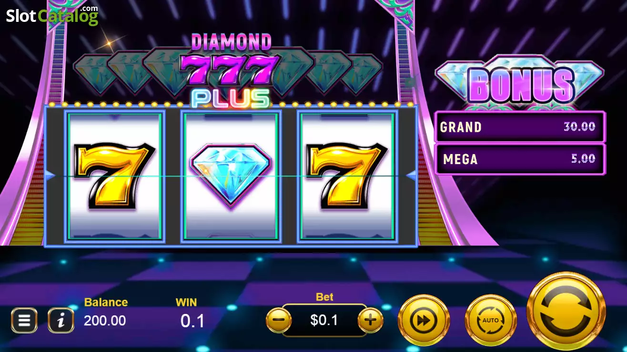Click the right reel's gold 7
627x352 pixels.
[x=346, y=176]
